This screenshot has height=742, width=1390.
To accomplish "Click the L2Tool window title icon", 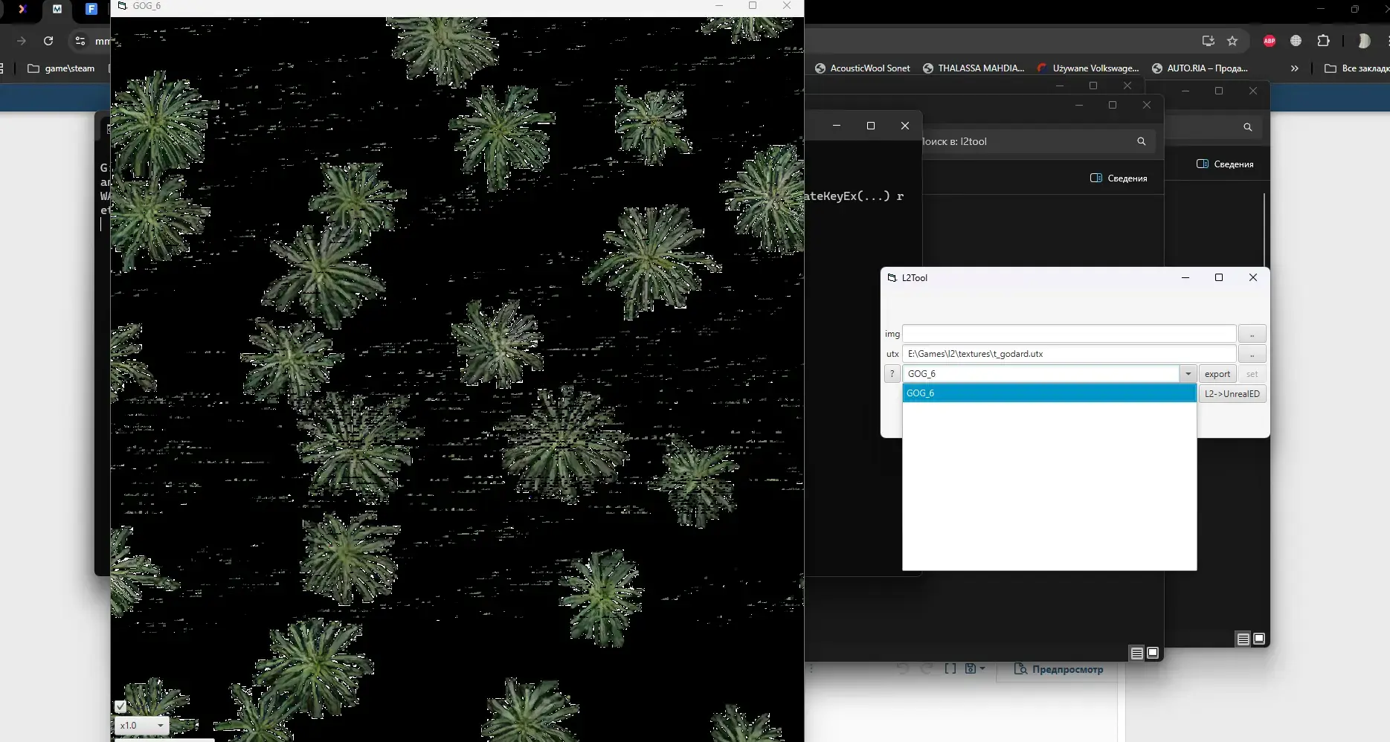I will tap(892, 277).
